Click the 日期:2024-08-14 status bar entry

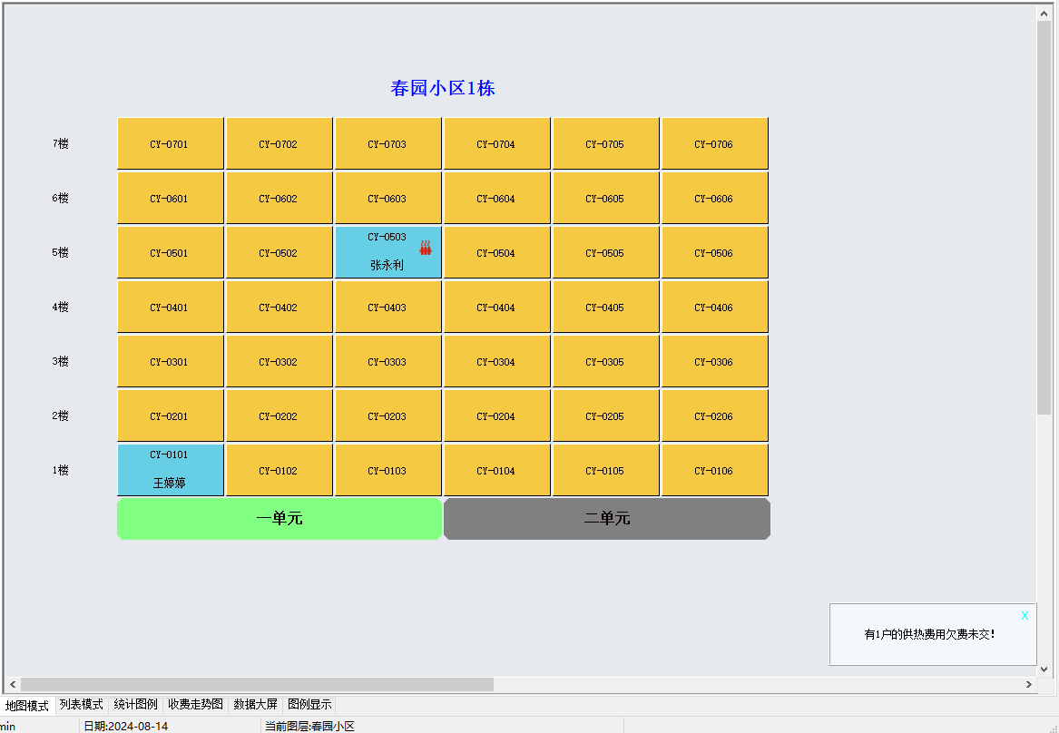click(125, 727)
